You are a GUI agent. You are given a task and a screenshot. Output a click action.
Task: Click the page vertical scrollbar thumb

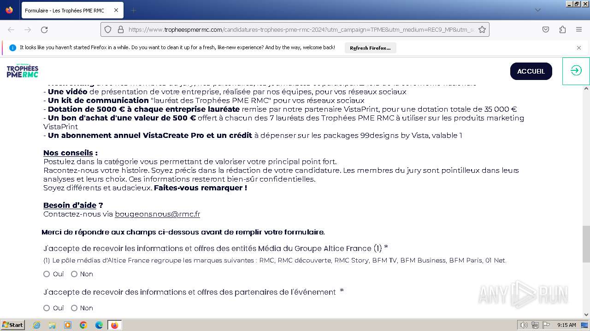pos(586,244)
